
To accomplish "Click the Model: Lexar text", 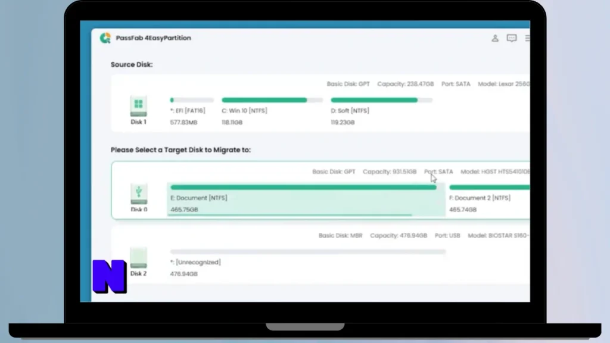I will click(x=504, y=84).
